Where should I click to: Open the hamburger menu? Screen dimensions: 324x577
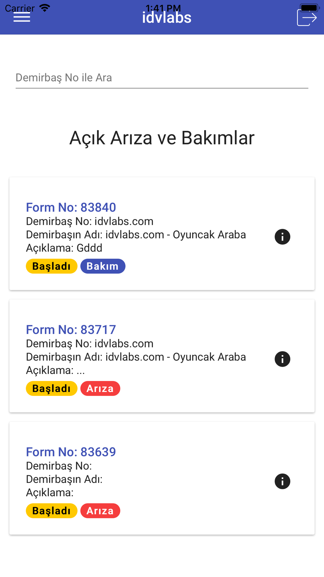pos(22,18)
